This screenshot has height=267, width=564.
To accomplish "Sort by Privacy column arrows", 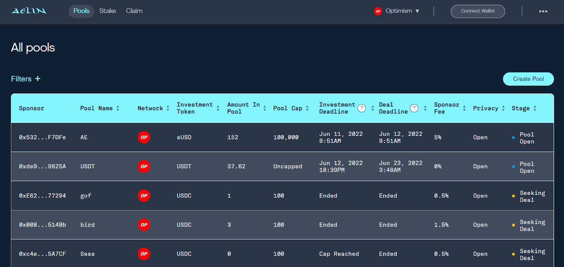I will [503, 108].
